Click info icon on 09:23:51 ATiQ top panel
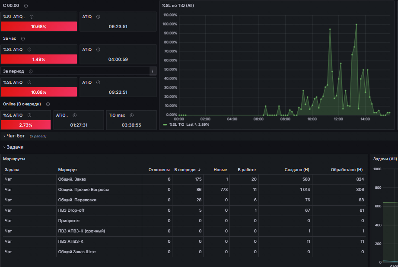The height and width of the screenshot is (267, 398). click(x=98, y=17)
